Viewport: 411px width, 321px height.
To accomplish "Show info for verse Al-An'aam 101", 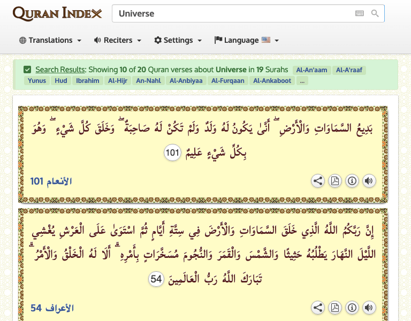I will pos(352,181).
